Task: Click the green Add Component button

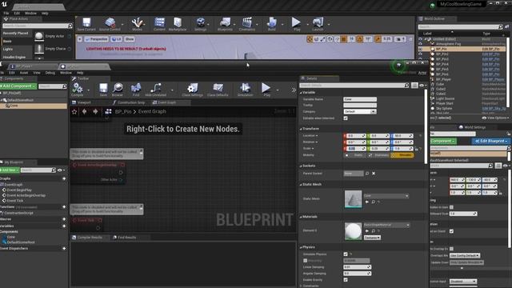Action: point(18,86)
